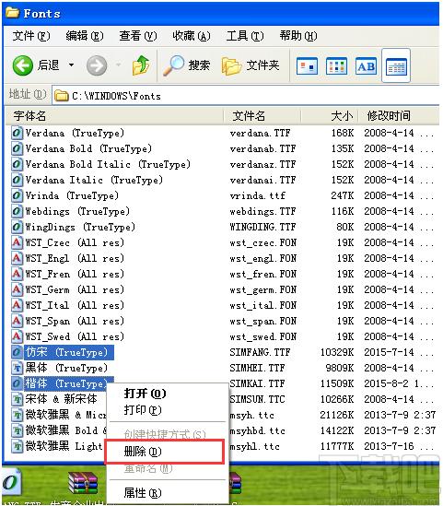The image size is (443, 506).
Task: Choose 属性(R) in context menu
Action: 168,493
